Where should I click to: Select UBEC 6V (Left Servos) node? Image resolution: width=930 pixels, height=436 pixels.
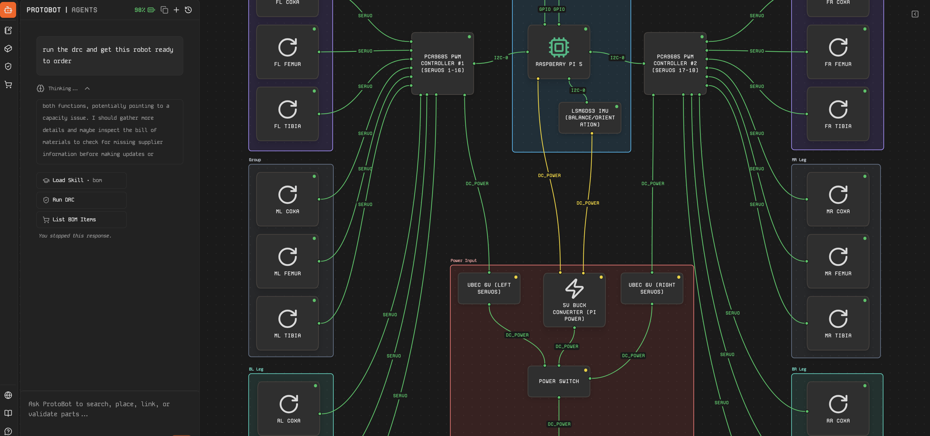point(489,288)
